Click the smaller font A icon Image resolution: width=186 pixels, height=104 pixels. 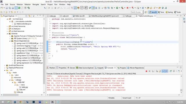(x=82, y=8)
